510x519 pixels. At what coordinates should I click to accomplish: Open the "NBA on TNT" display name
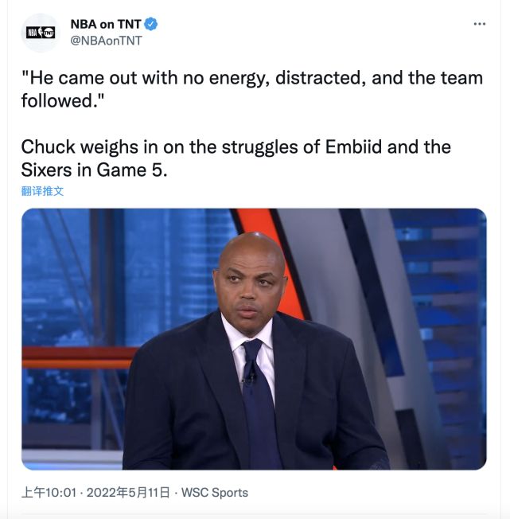click(106, 24)
